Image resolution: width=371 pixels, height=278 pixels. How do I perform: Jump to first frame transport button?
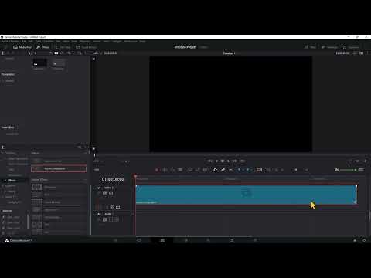click(210, 161)
